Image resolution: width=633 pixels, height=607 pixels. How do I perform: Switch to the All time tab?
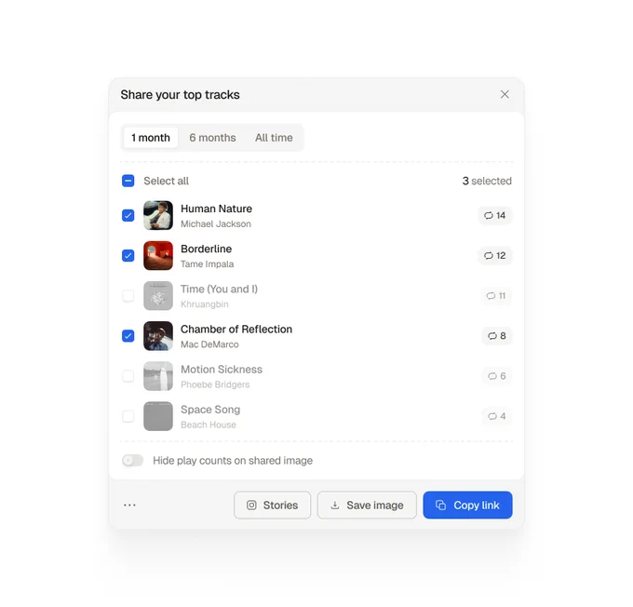coord(274,138)
